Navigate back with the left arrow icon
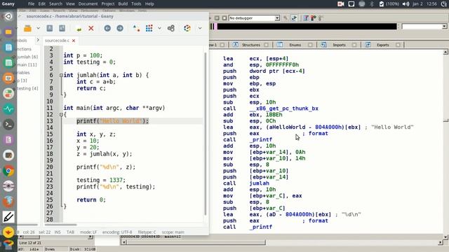The width and height of the screenshot is (449, 252). tap(107, 28)
